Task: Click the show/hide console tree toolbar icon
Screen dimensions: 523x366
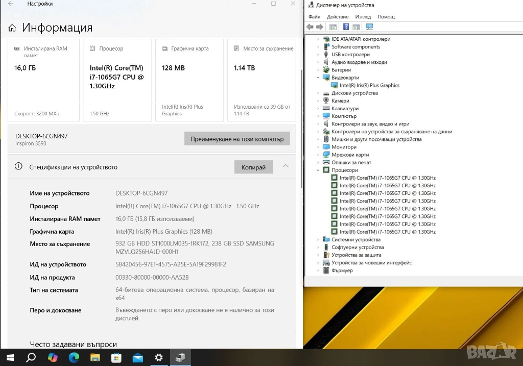Action: click(x=333, y=27)
